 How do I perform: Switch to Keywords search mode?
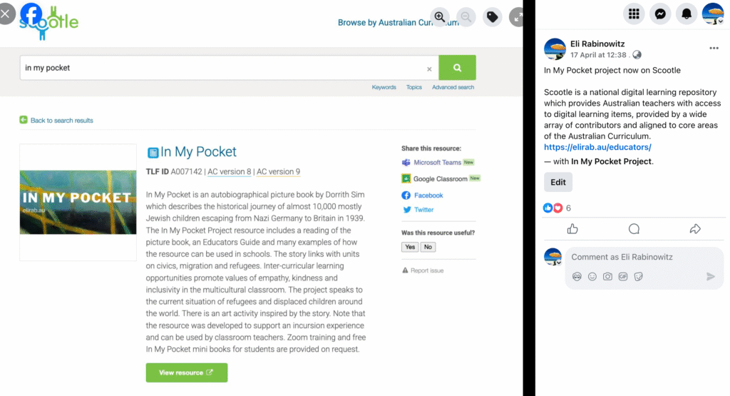click(x=384, y=87)
